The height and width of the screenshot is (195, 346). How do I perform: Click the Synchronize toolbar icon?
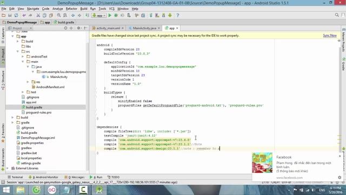(16, 15)
